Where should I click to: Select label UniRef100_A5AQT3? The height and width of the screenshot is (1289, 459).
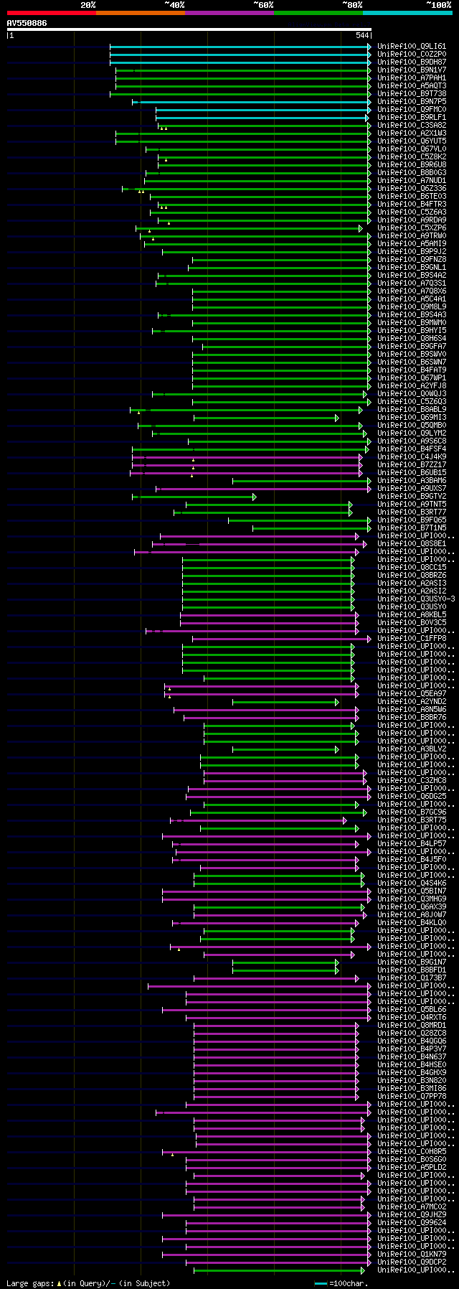[x=412, y=86]
